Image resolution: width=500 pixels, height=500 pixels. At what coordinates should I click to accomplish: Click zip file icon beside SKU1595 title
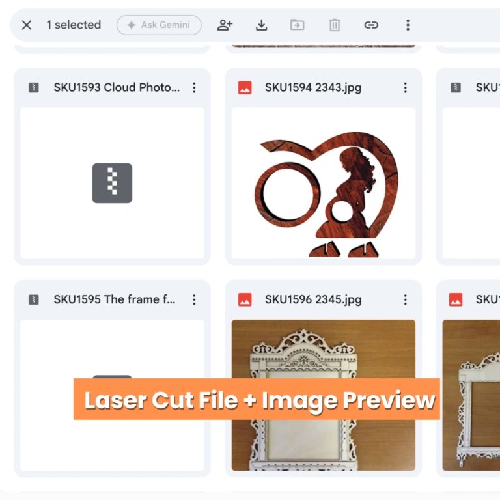(x=34, y=299)
